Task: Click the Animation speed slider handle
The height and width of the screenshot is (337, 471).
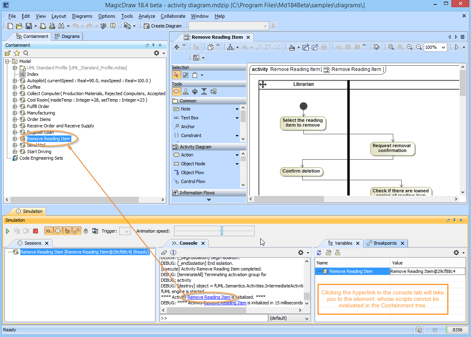Action: pyautogui.click(x=222, y=231)
